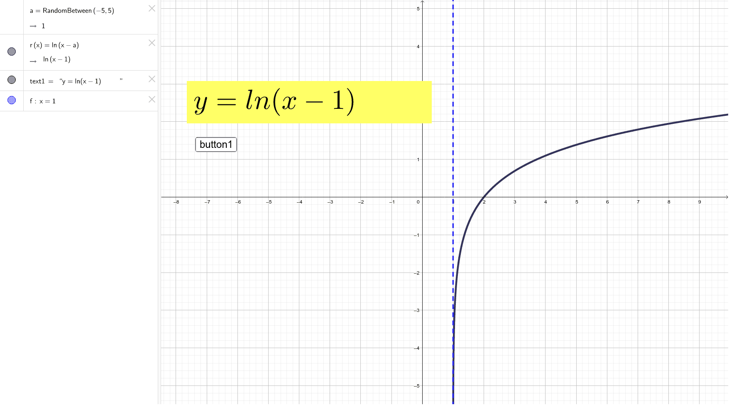Image resolution: width=729 pixels, height=405 pixels.
Task: Hide the text1 label using its visibility circle
Action: 11,79
